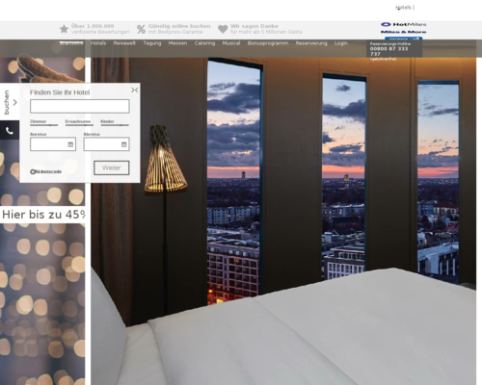The width and height of the screenshot is (482, 385).
Task: Open the Reisewelt menu item
Action: click(x=124, y=43)
